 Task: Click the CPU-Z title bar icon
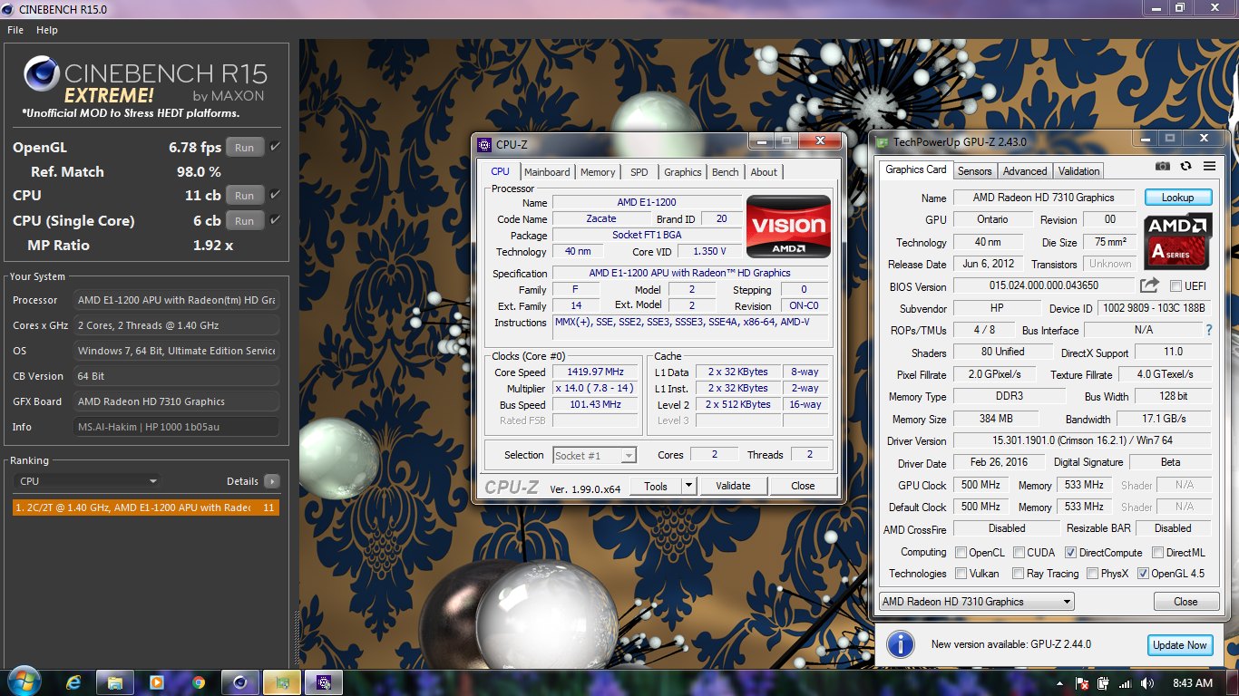pyautogui.click(x=484, y=143)
